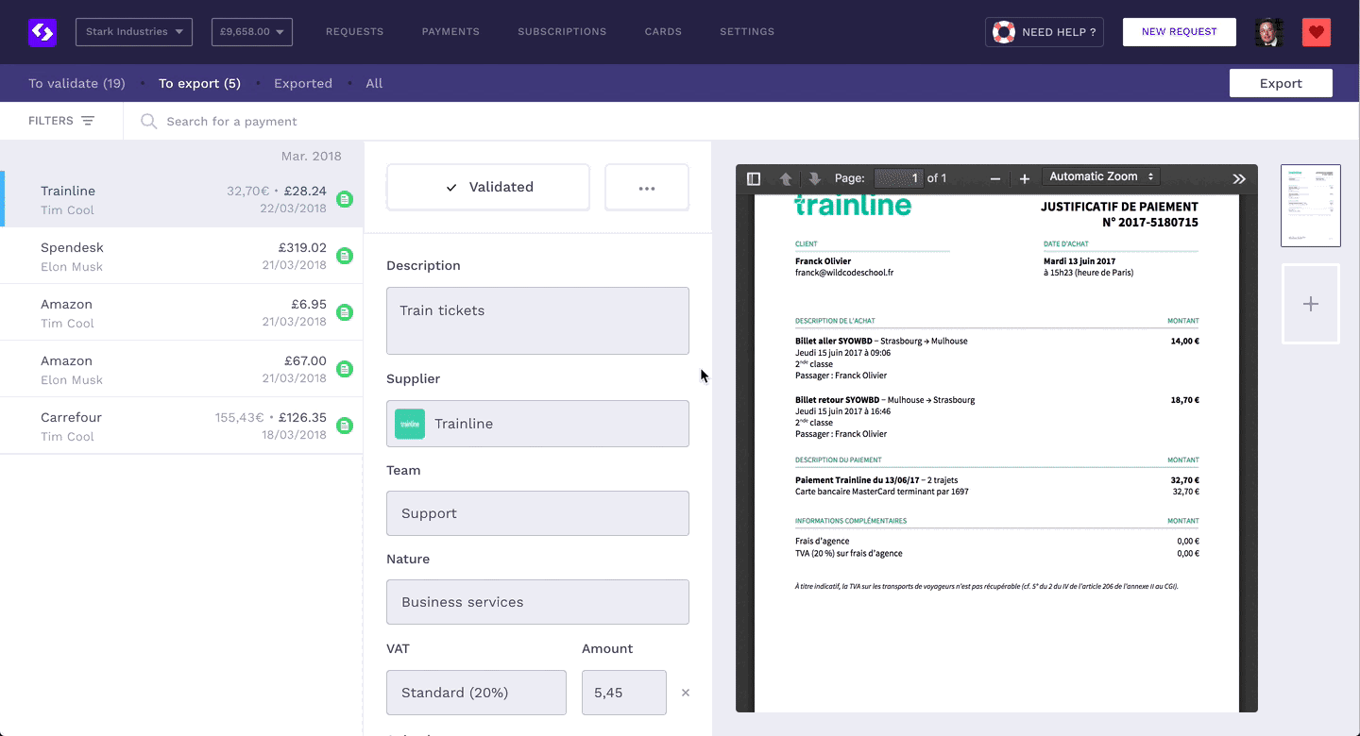The width and height of the screenshot is (1360, 736).
Task: Zoom in on the invoice document
Action: [1024, 177]
